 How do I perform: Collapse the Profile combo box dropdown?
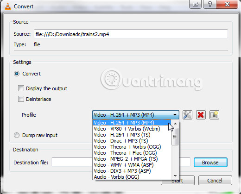136,115
